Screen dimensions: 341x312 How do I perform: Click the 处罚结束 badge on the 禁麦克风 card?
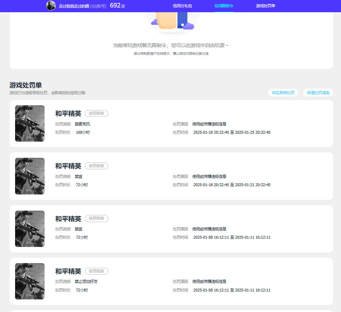pos(96,113)
